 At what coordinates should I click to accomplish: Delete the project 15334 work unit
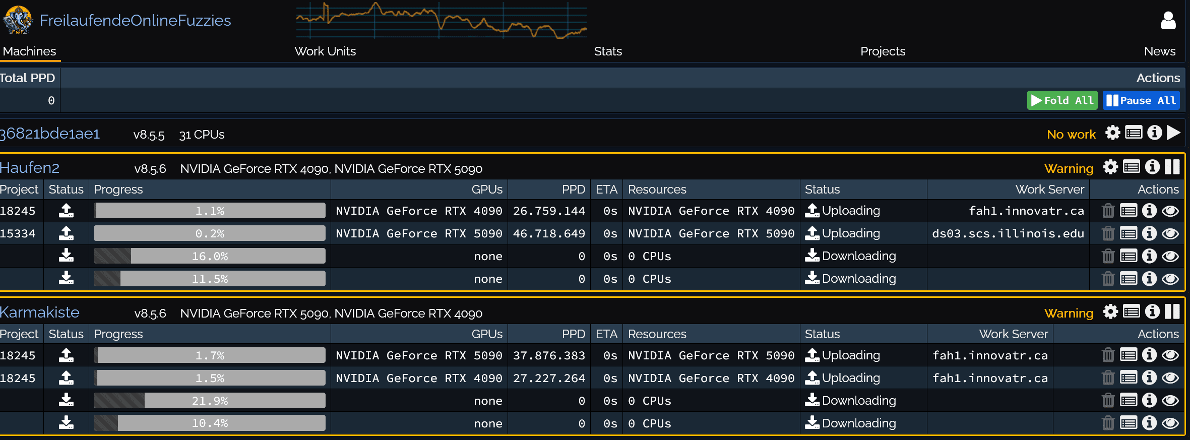click(1108, 233)
